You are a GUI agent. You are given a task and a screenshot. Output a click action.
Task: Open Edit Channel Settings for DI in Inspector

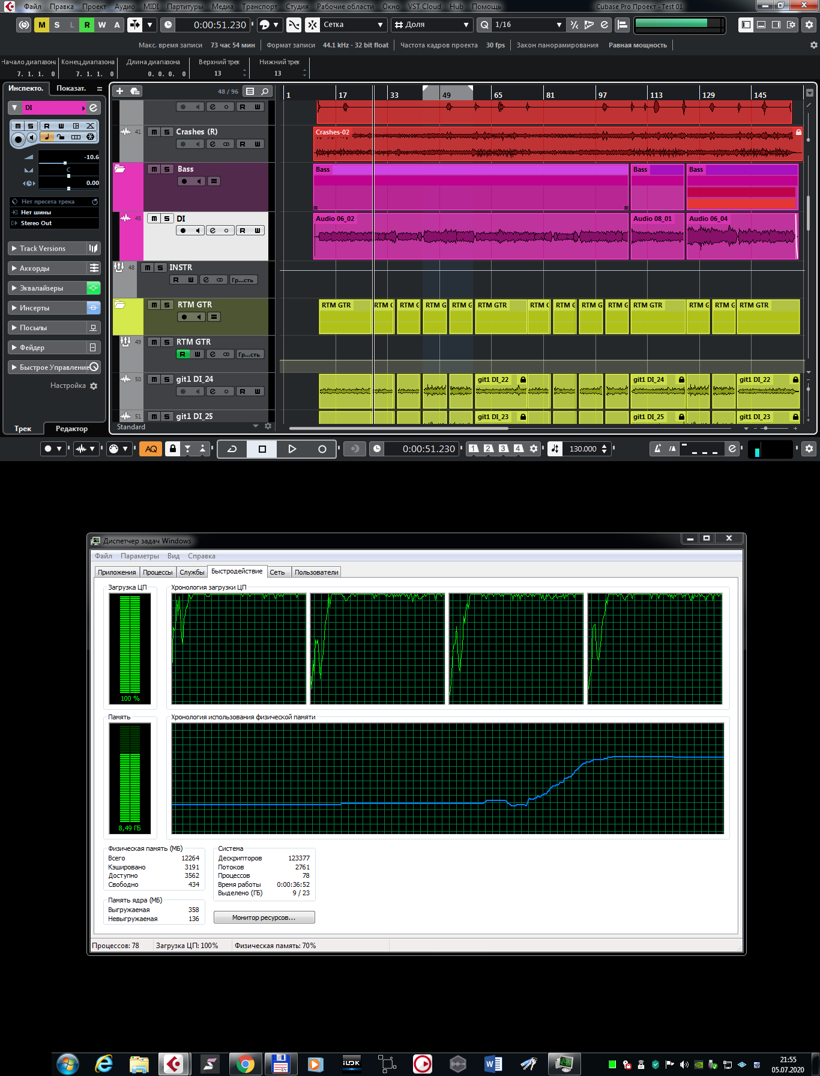pyautogui.click(x=94, y=108)
